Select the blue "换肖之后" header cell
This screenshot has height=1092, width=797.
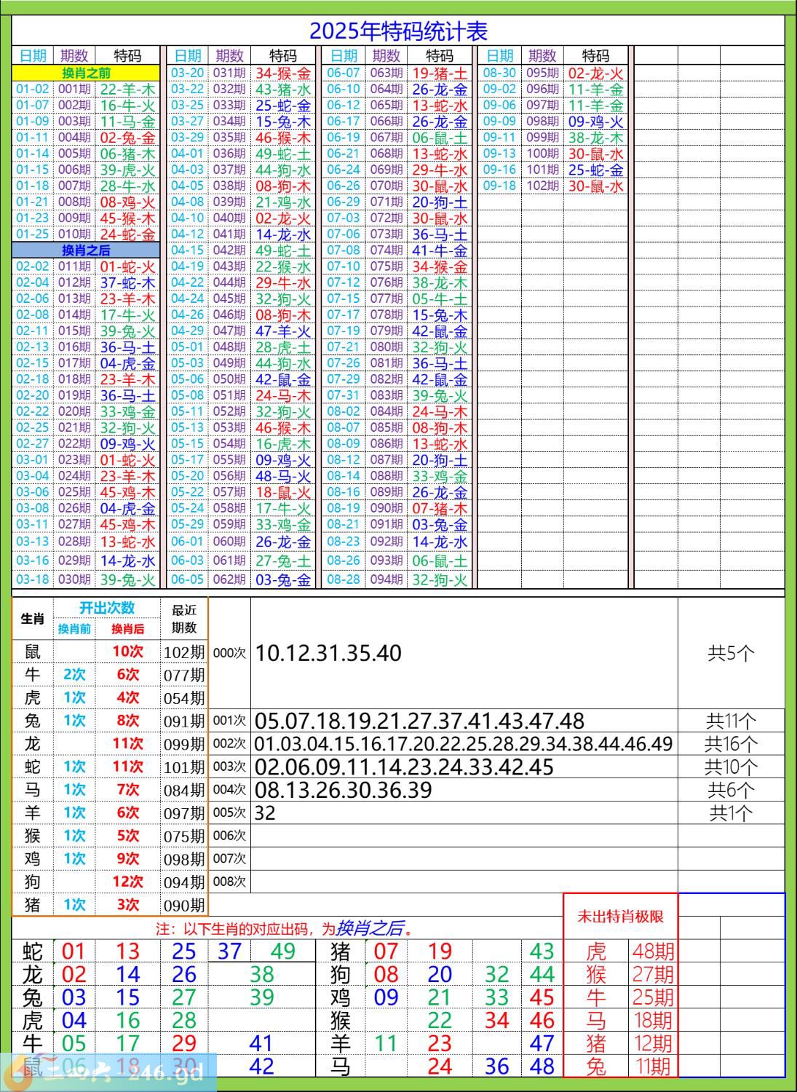coord(86,250)
